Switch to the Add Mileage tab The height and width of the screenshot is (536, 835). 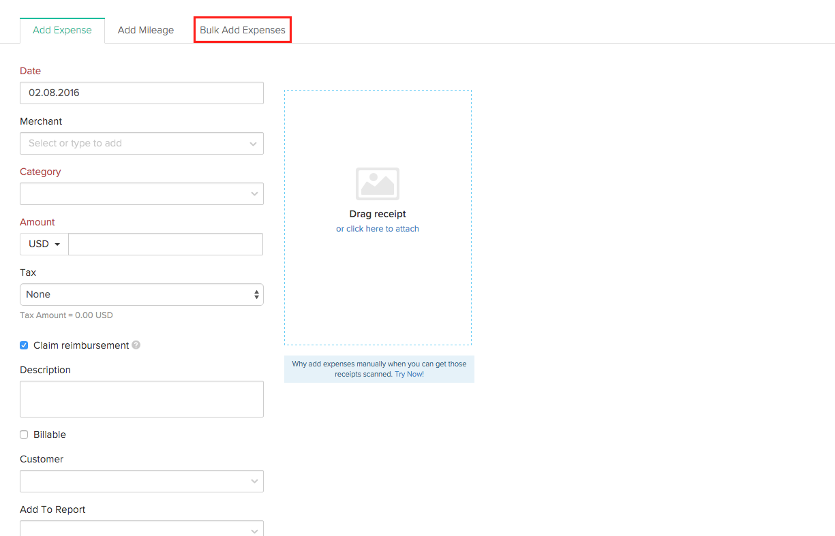point(145,30)
